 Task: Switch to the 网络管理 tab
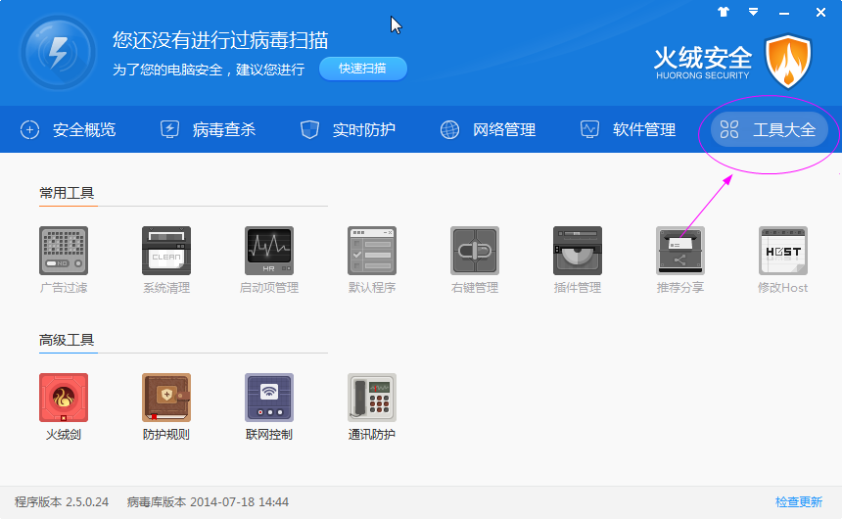488,129
